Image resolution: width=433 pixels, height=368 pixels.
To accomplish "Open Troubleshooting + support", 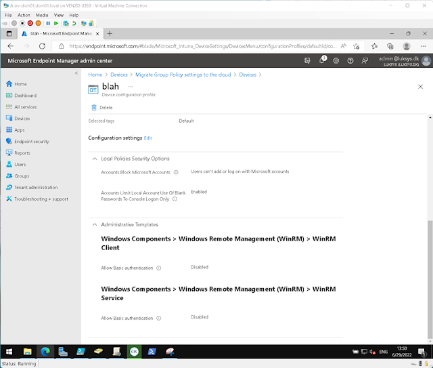I will point(41,199).
